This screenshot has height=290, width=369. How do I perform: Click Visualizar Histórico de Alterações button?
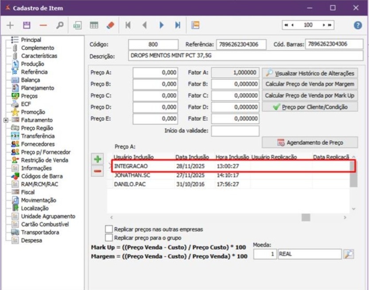[x=310, y=73]
